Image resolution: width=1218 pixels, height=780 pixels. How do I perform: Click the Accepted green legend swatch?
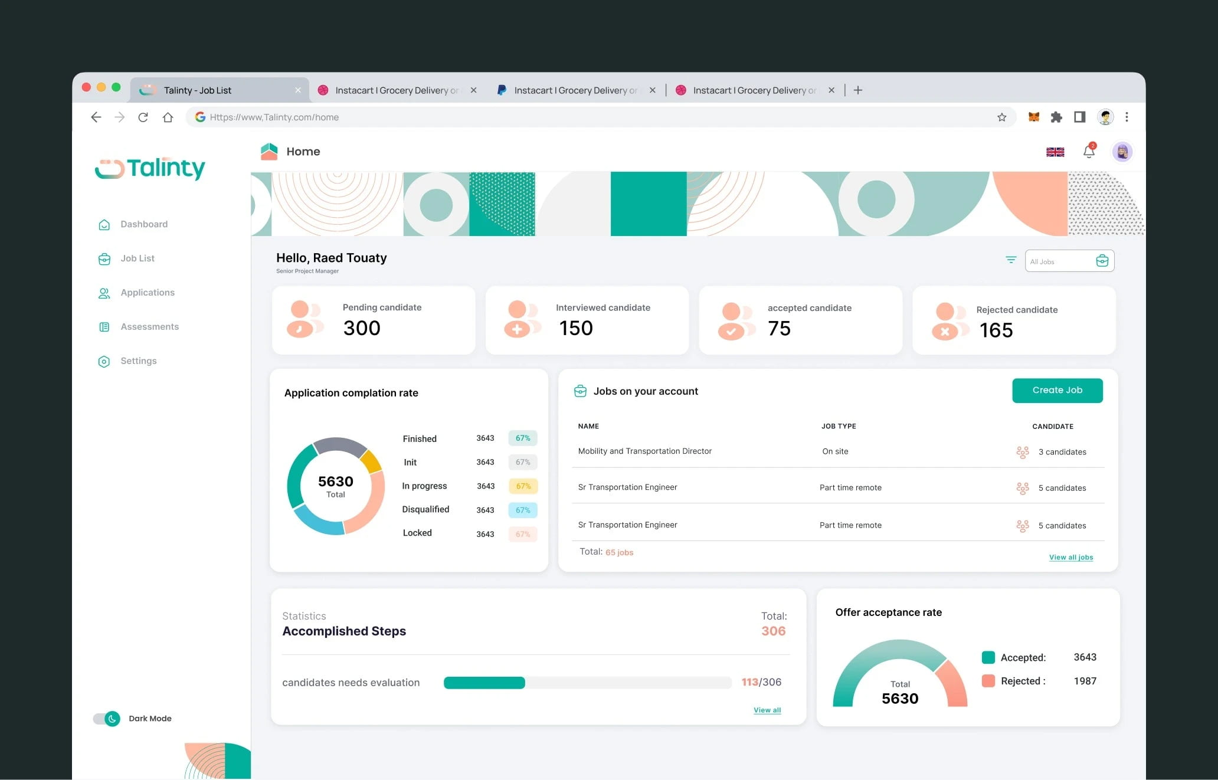pyautogui.click(x=988, y=657)
